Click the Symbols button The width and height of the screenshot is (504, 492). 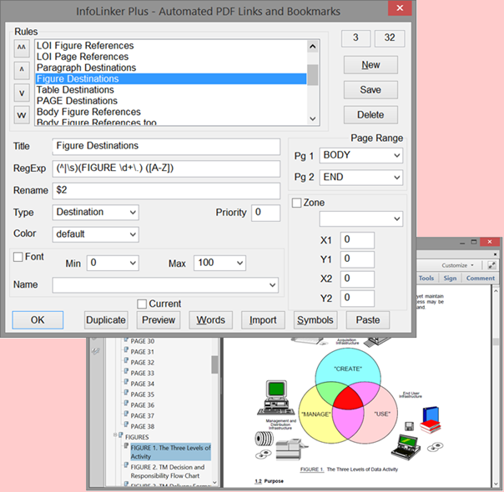[315, 320]
